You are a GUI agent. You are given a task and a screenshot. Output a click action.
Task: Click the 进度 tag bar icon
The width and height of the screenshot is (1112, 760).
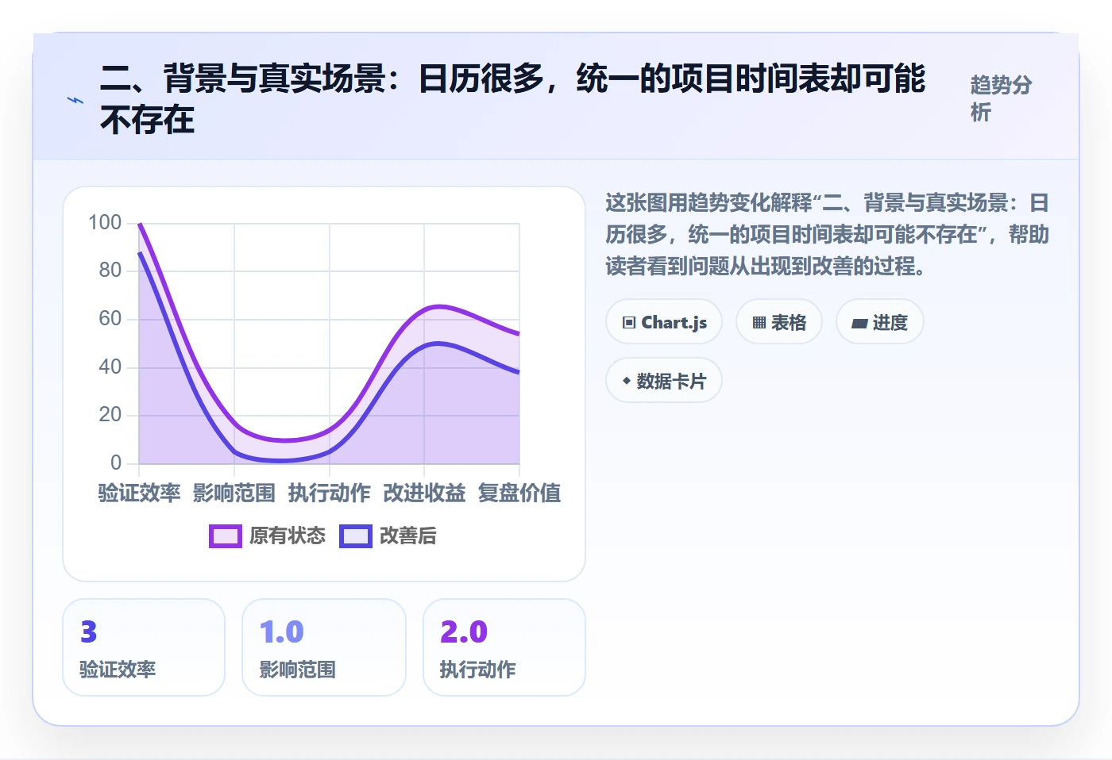pyautogui.click(x=859, y=323)
